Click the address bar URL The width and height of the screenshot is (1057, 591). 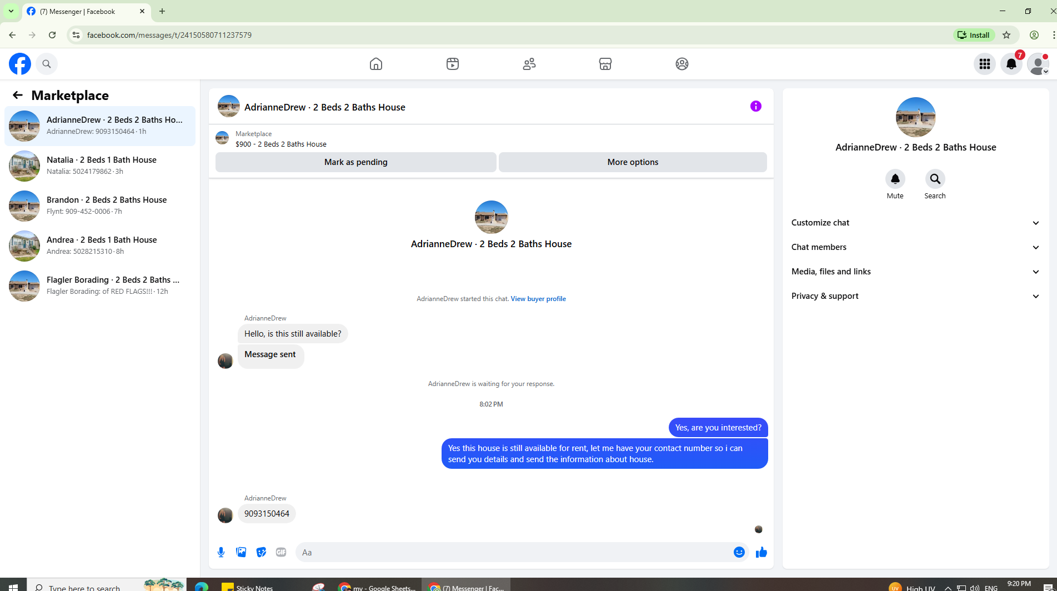pos(169,35)
